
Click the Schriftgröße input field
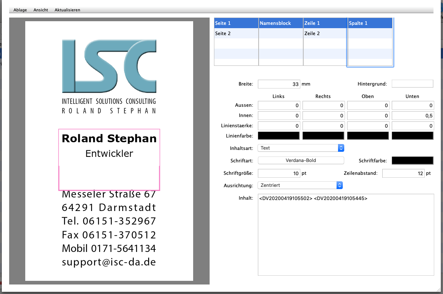pyautogui.click(x=279, y=173)
